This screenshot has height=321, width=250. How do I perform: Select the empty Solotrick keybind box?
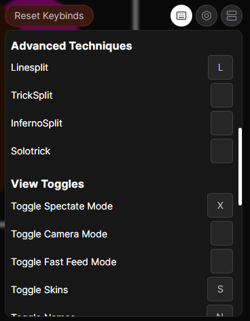click(x=221, y=151)
